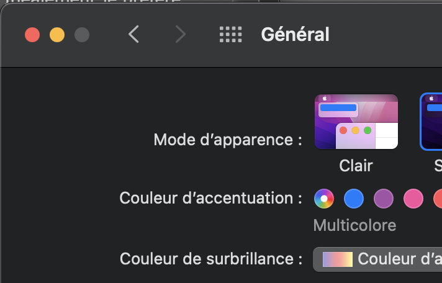Click the Général window title
This screenshot has width=442, height=283.
tap(295, 34)
